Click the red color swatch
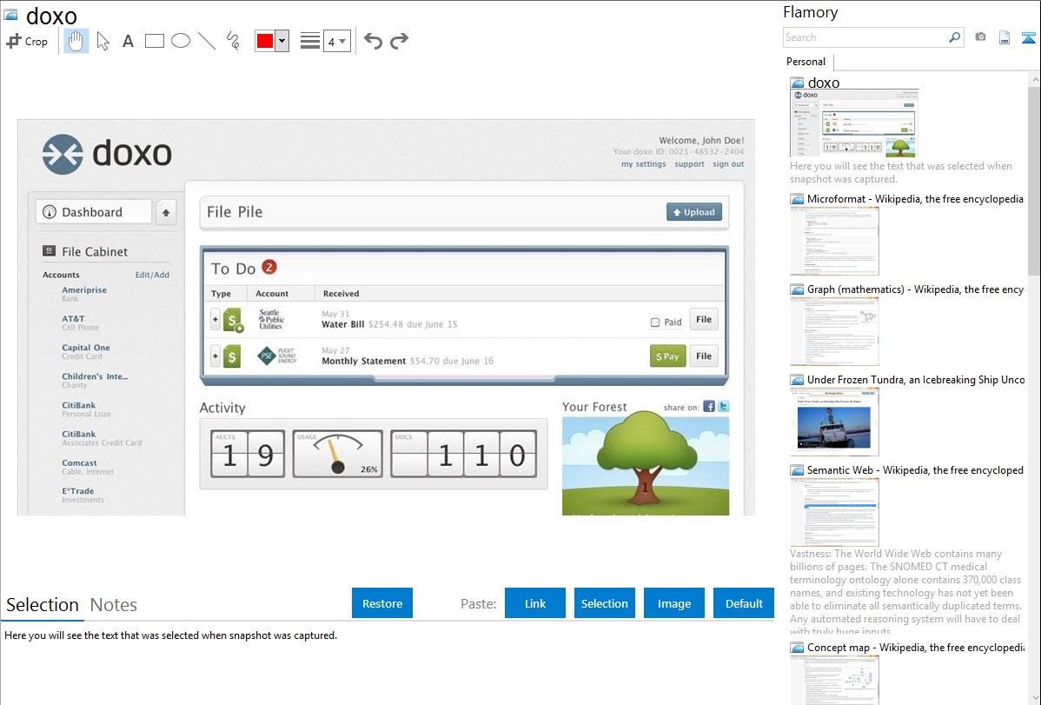This screenshot has height=705, width=1041. [x=265, y=41]
